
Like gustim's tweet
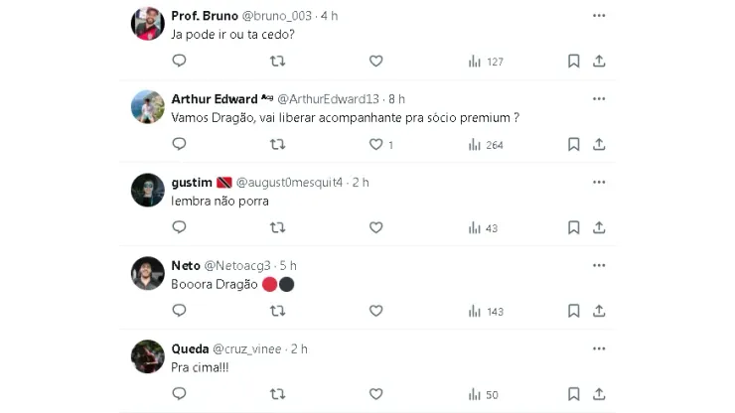(375, 228)
